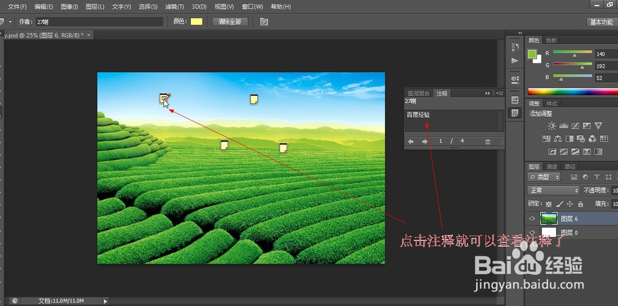The height and width of the screenshot is (306, 618).
Task: Delete the current note with trash icon
Action: 488,141
